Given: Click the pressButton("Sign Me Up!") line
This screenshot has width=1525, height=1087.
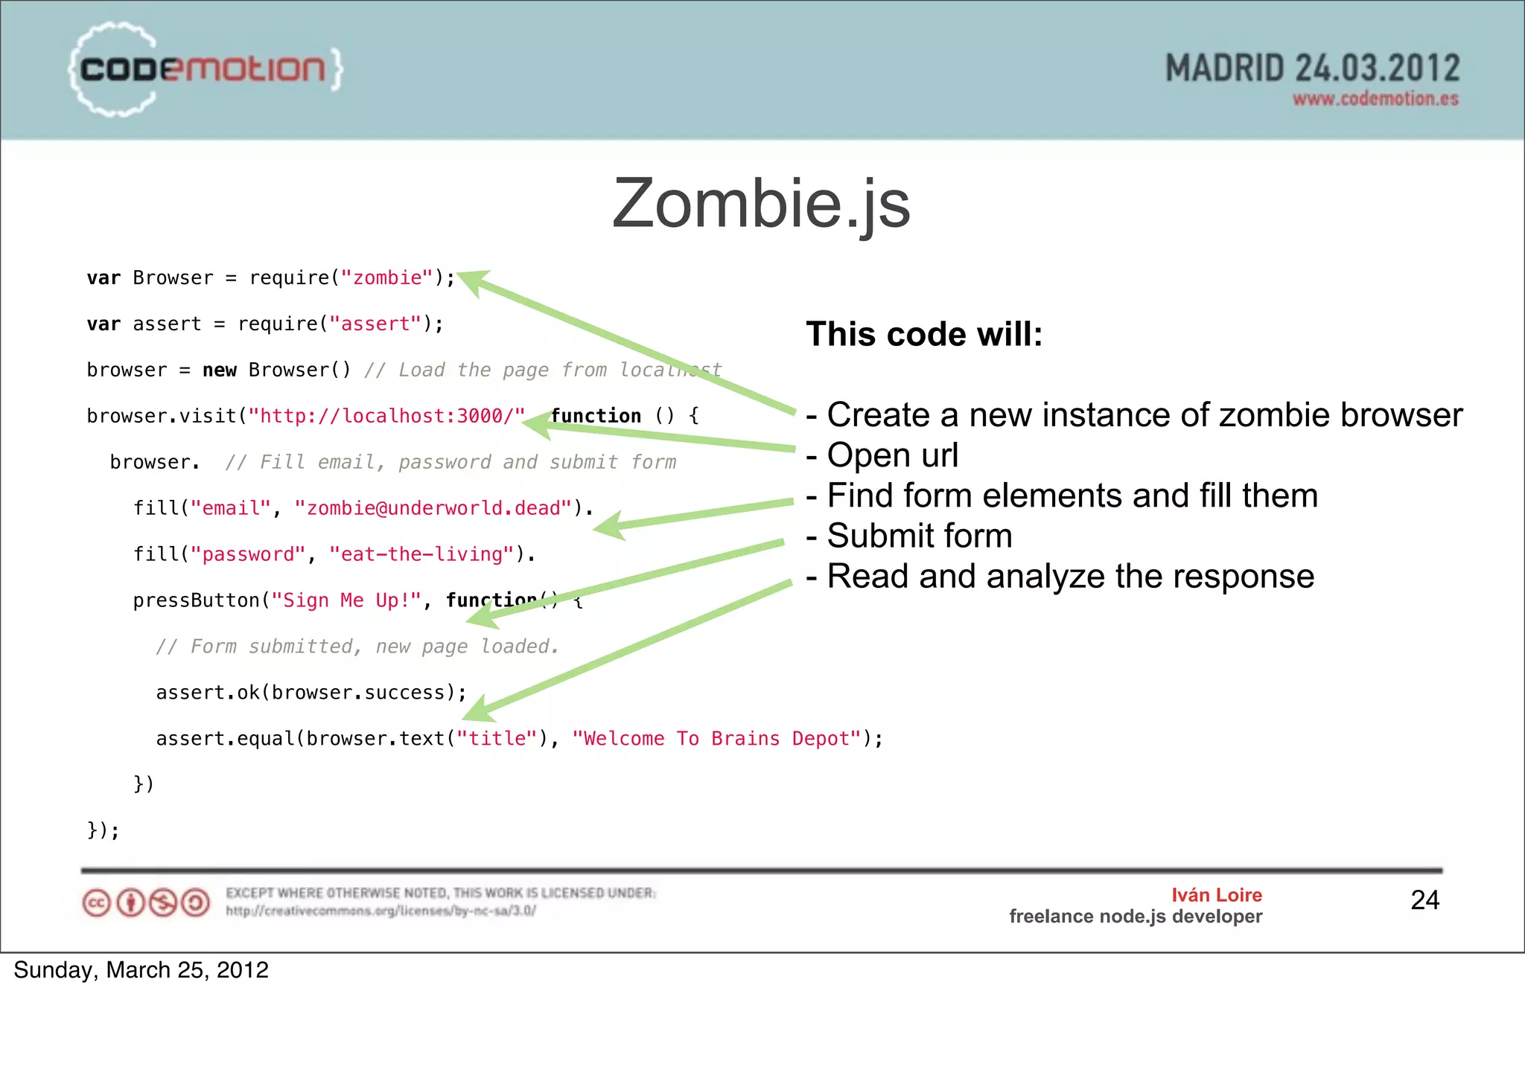Looking at the screenshot, I should (x=358, y=600).
